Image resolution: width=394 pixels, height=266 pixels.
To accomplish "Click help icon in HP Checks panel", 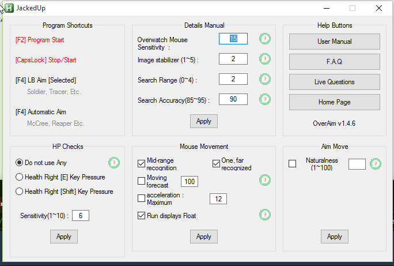I will click(x=114, y=163).
